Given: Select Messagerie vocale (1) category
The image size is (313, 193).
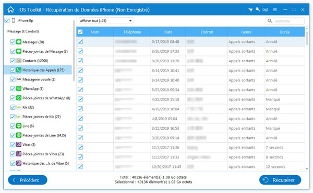Looking at the screenshot, I should (39, 80).
